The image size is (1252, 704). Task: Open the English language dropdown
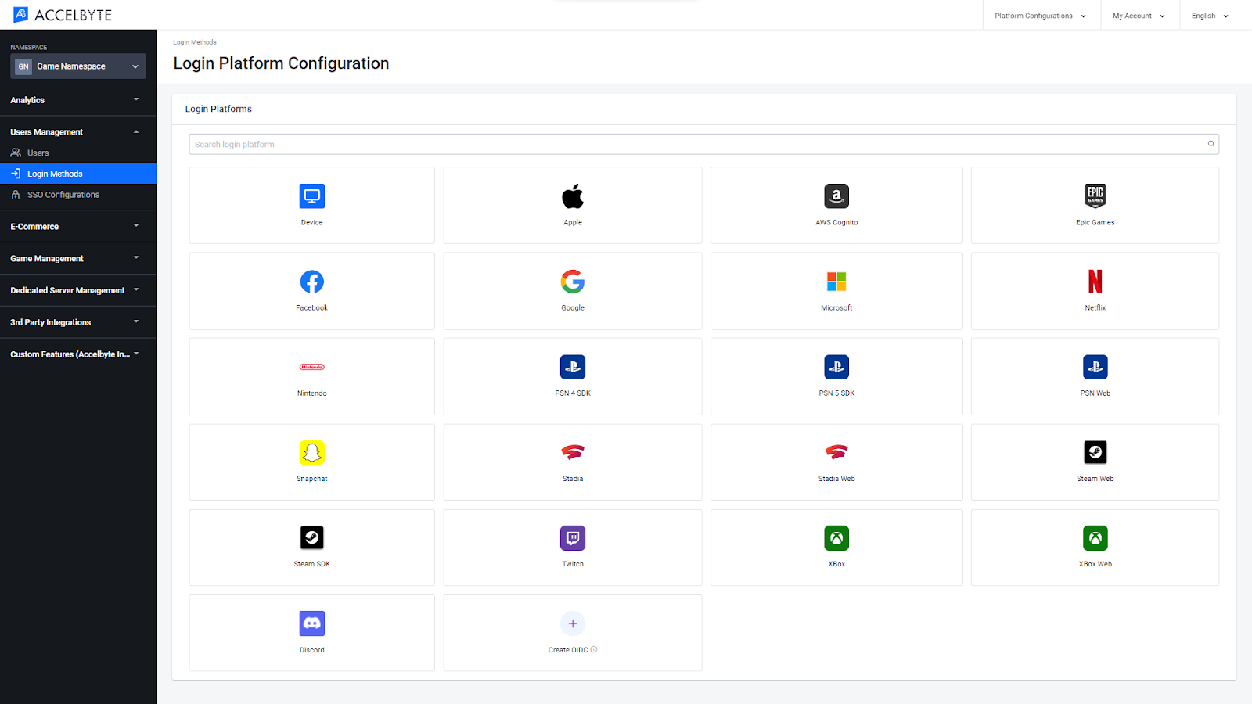point(1210,16)
